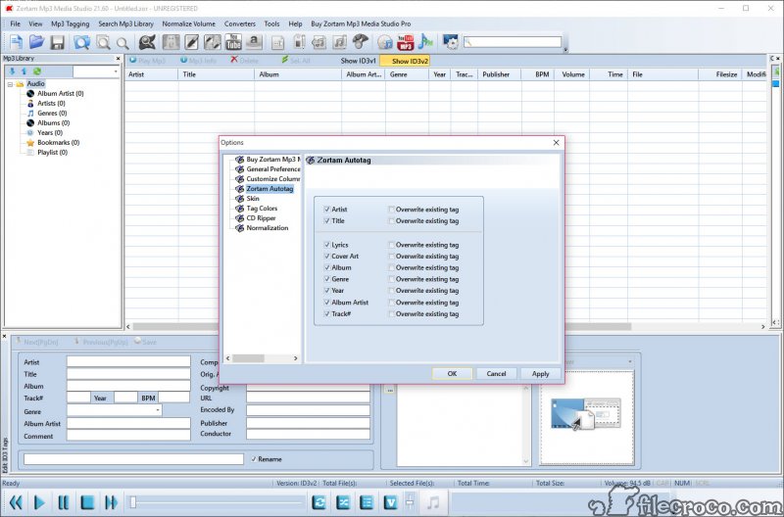The width and height of the screenshot is (784, 517).
Task: Click the Options tree horizontal scrollbar
Action: [x=262, y=358]
